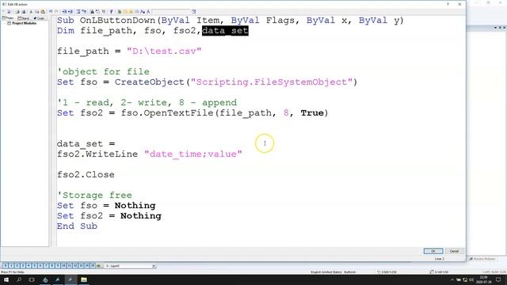Click the 'Line 2' indicator below the OK button
The height and width of the screenshot is (285, 507).
[x=439, y=259]
